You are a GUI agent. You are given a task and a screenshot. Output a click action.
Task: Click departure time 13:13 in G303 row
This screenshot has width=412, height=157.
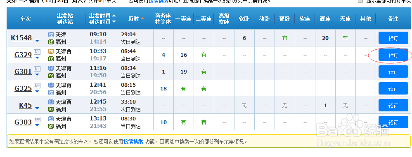98,119
